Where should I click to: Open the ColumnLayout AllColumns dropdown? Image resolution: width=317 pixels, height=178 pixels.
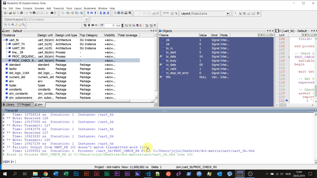click(x=86, y=19)
